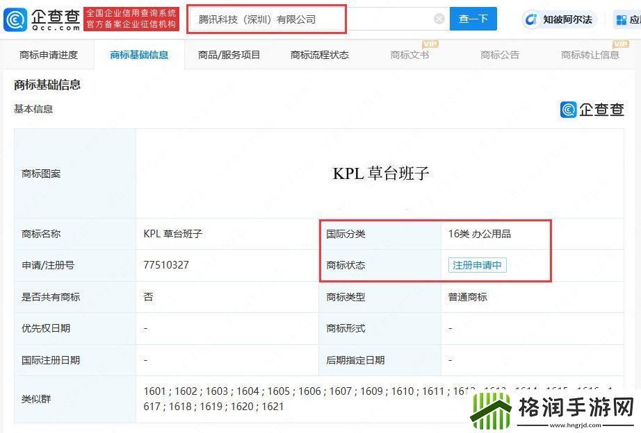641x433 pixels.
Task: Click the 后期指定日期 label
Action: tap(355, 360)
